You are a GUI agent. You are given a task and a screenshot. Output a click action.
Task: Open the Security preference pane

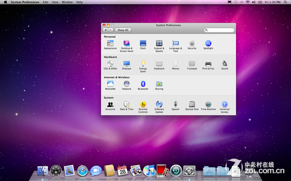click(x=192, y=45)
